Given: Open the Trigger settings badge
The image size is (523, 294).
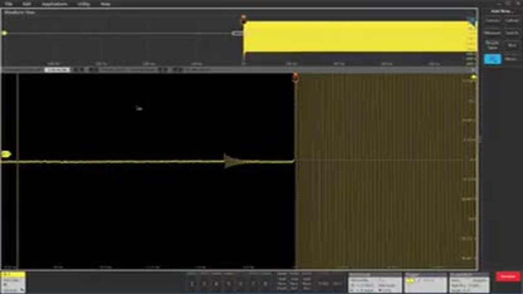Looking at the screenshot, I should [425, 283].
